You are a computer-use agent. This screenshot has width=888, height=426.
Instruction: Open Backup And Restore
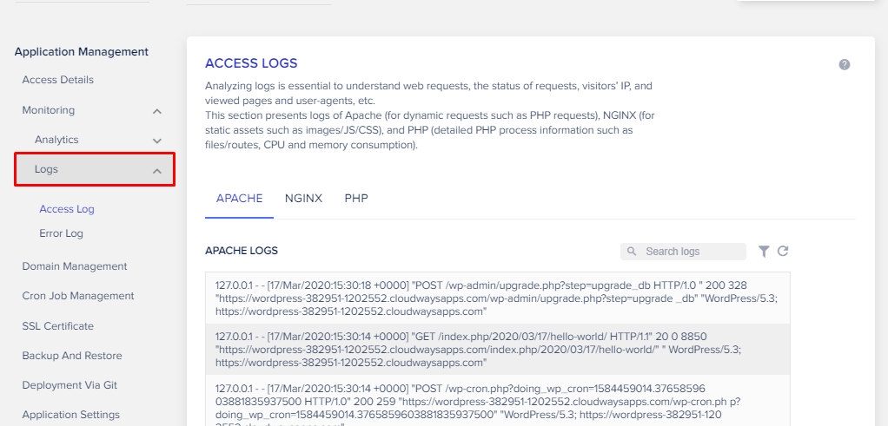[x=72, y=356]
